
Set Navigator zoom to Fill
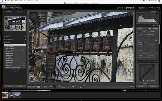[x=19, y=11]
